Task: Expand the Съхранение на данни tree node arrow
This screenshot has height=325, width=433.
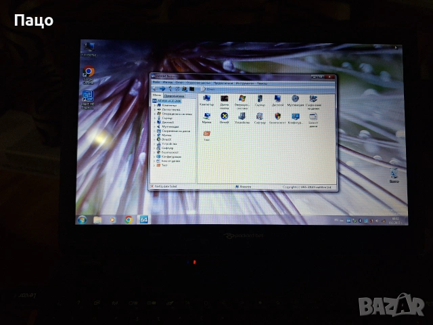Action: coord(155,131)
